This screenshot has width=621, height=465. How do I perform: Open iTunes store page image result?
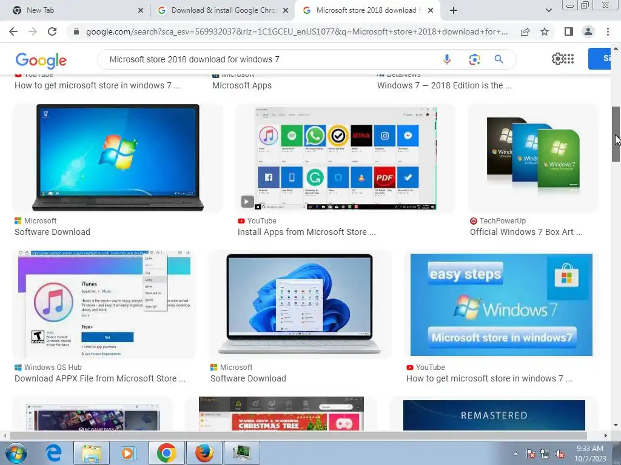click(104, 304)
